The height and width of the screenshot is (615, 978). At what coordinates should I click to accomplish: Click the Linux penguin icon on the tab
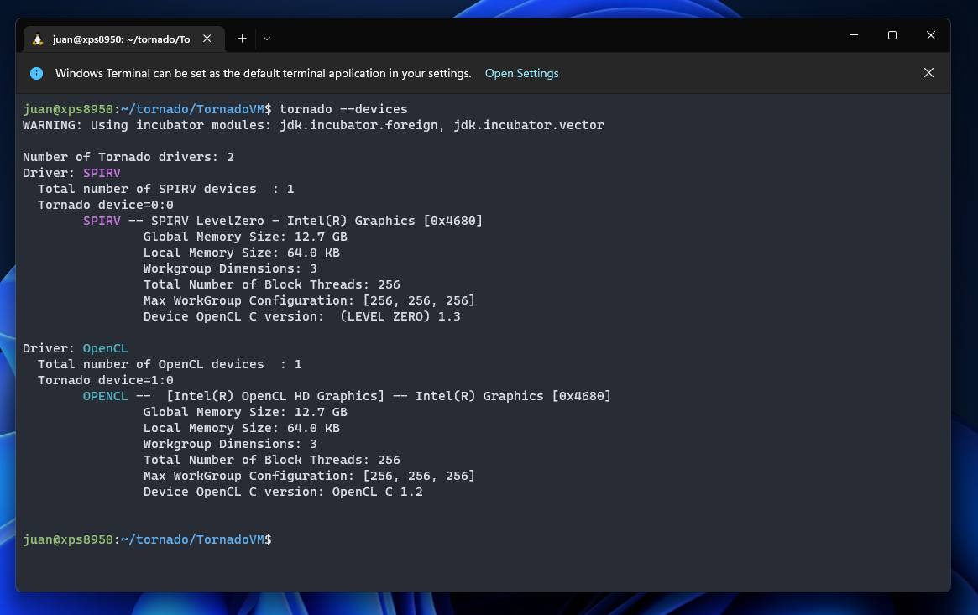click(x=38, y=39)
